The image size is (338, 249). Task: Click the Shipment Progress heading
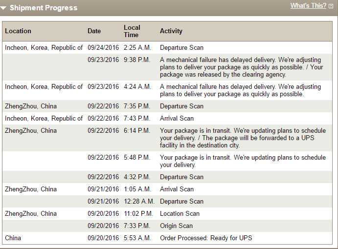point(44,8)
